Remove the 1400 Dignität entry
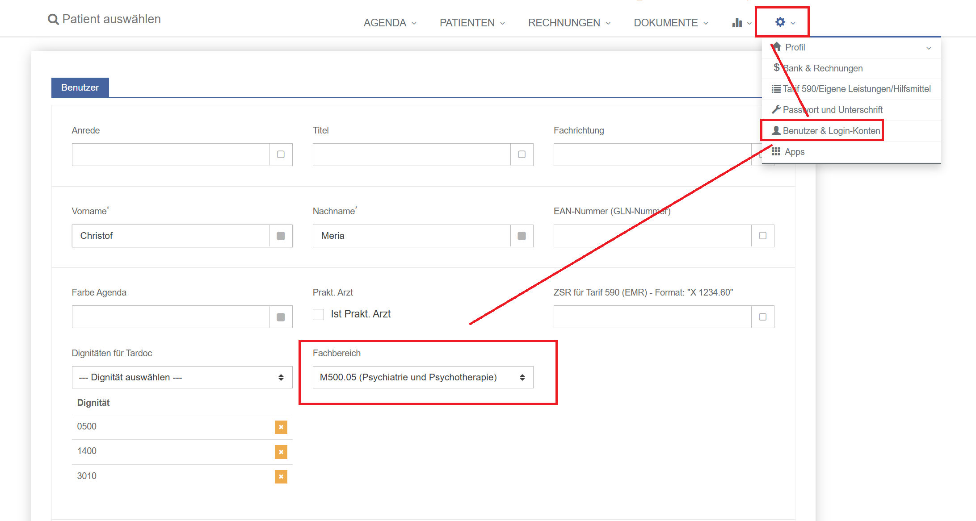976x521 pixels. 281,452
